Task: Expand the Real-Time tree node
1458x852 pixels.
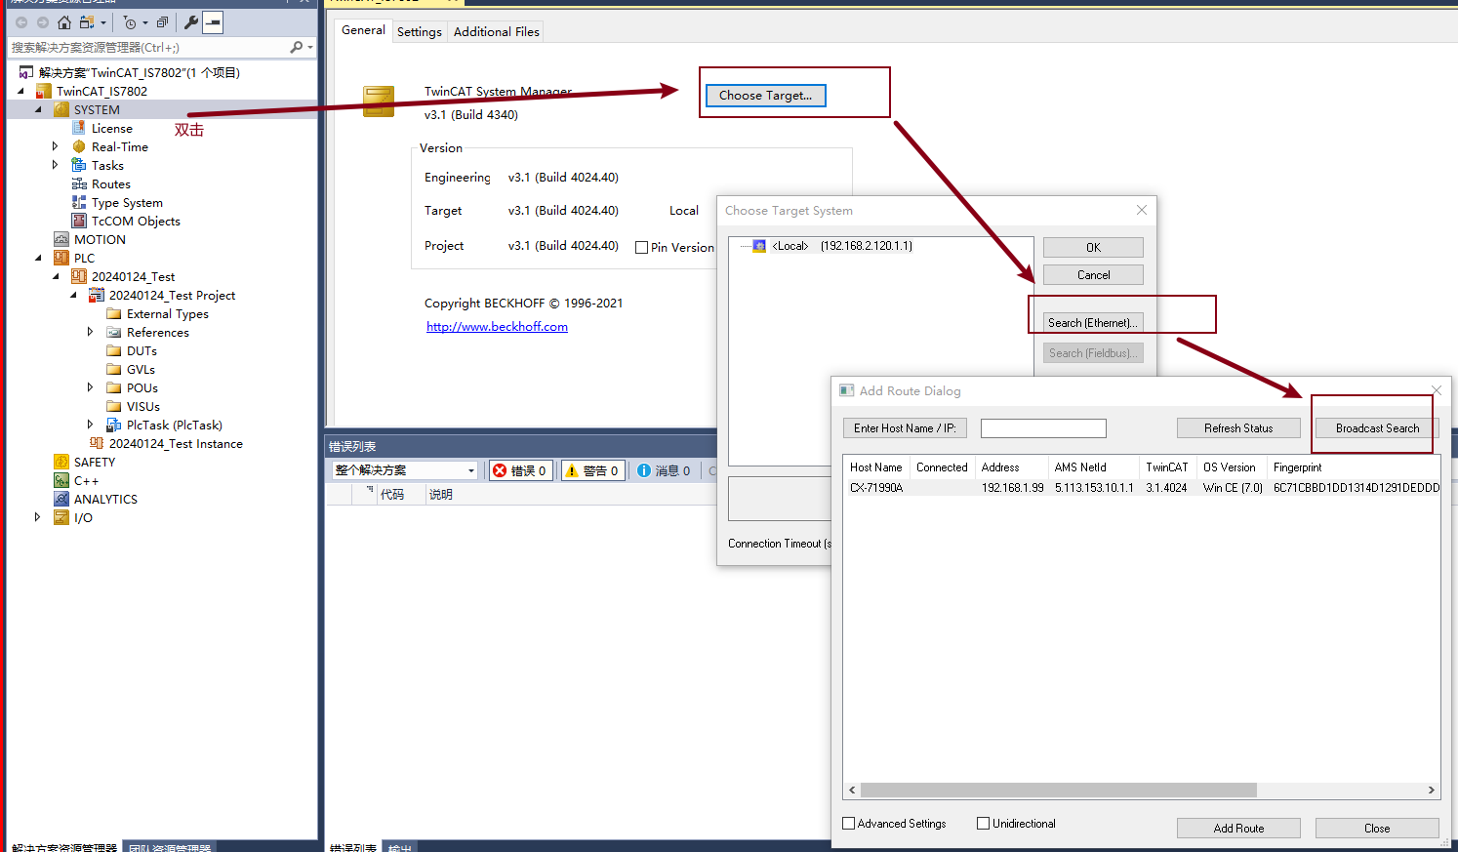Action: (56, 146)
